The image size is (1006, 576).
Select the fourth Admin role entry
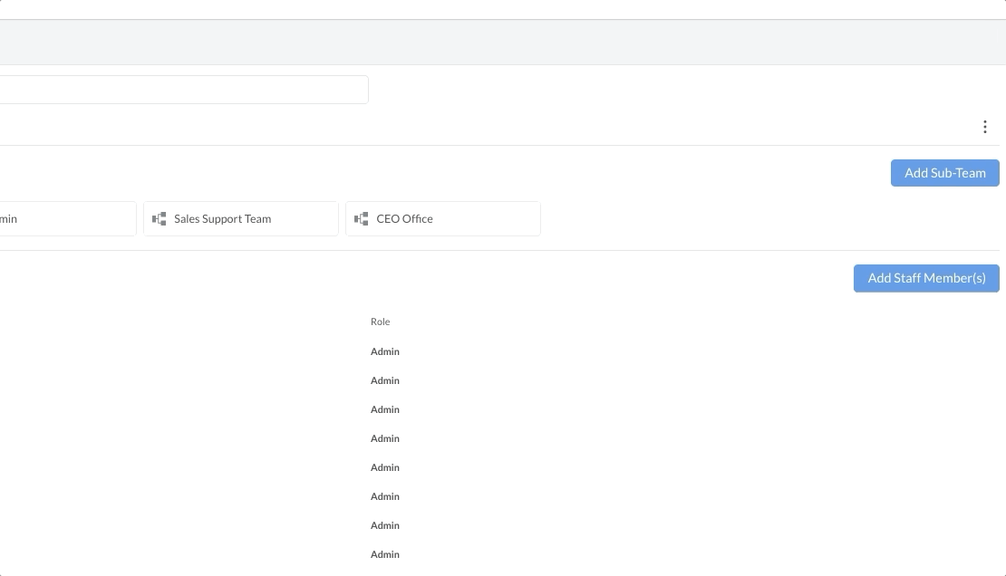(x=385, y=438)
